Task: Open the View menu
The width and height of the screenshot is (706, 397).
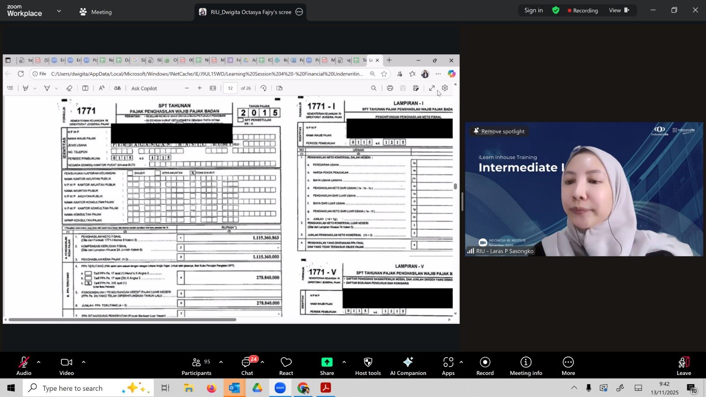Action: pos(619,11)
